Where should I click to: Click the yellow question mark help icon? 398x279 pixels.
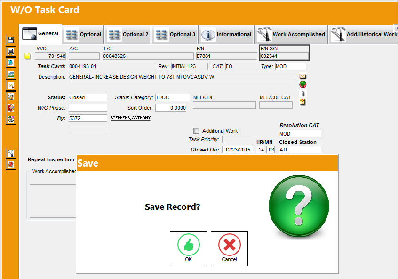(x=302, y=102)
